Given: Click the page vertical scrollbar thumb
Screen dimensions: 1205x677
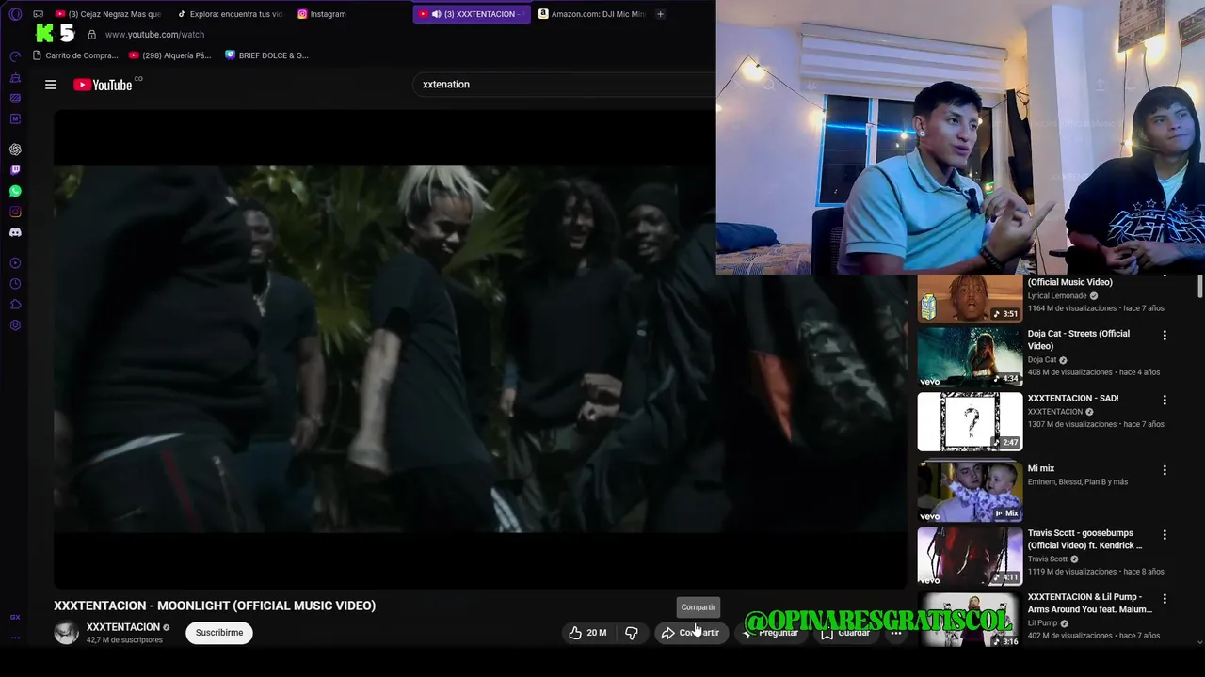Looking at the screenshot, I should tap(1200, 287).
